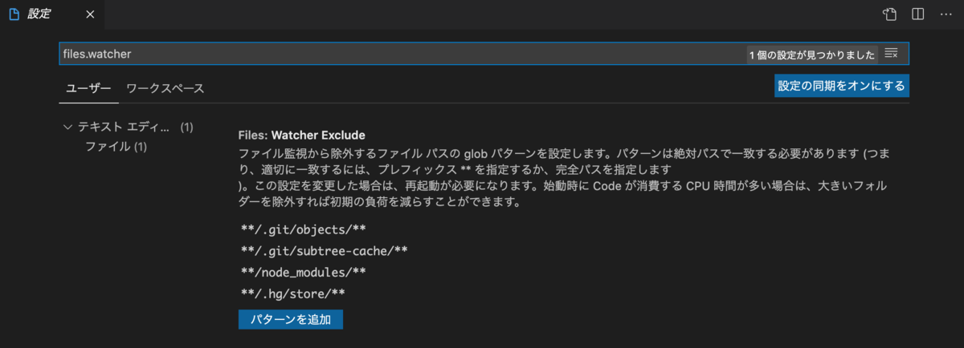This screenshot has height=348, width=964.
Task: Select the 設定 editor tab
Action: click(51, 14)
